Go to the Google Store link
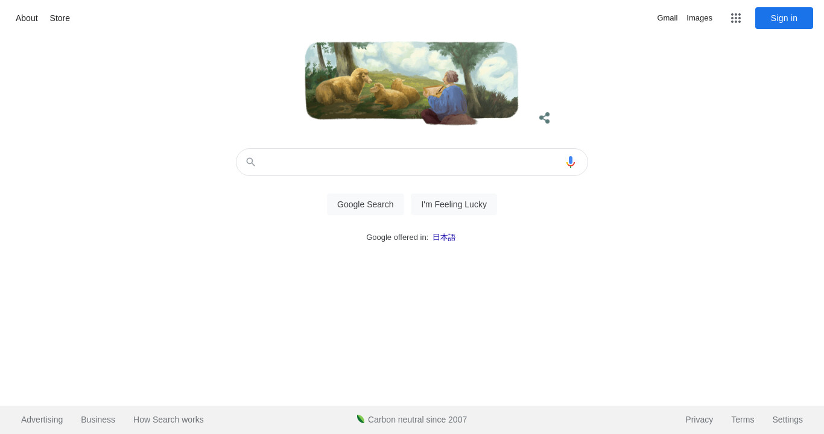 tap(60, 18)
